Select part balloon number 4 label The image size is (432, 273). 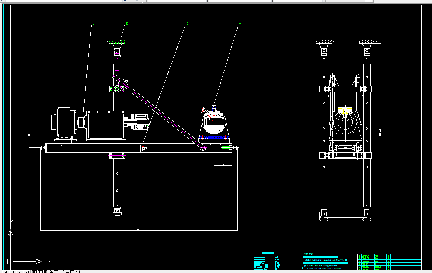point(240,24)
